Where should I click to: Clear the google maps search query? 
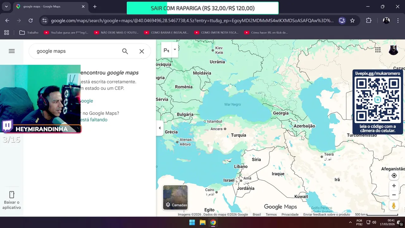tap(142, 51)
